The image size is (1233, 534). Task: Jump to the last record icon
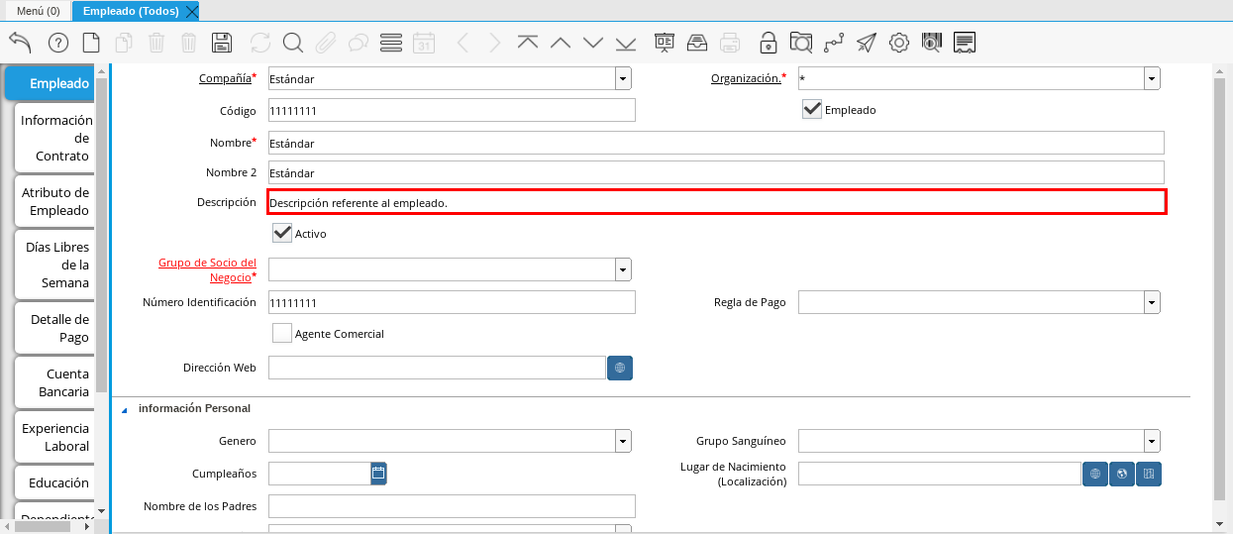point(626,43)
